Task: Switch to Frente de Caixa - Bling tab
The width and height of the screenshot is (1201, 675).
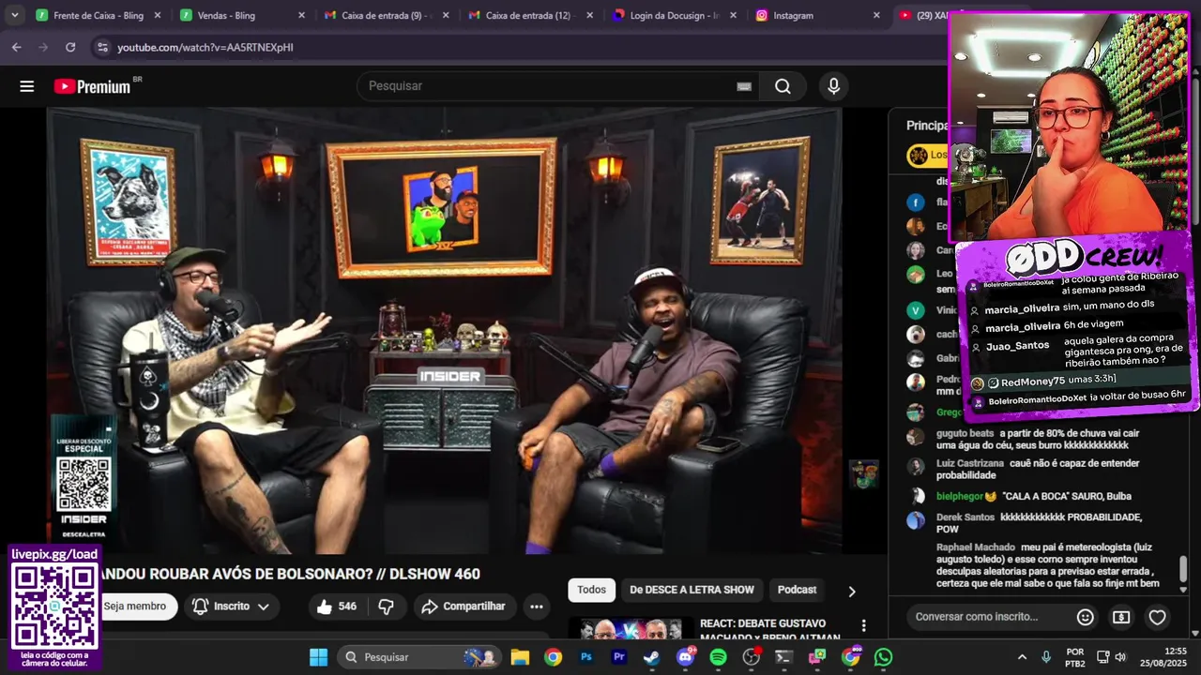Action: [x=99, y=16]
